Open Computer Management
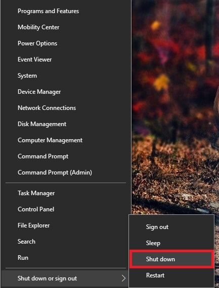 point(65,140)
